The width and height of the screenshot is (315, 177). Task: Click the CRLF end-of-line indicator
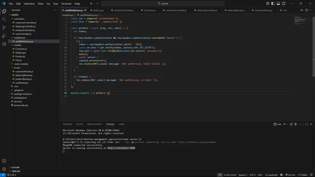click(260, 175)
